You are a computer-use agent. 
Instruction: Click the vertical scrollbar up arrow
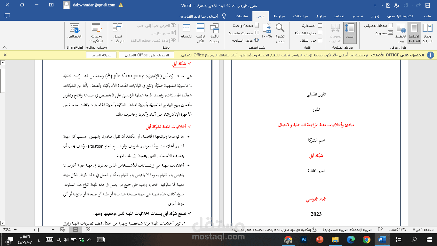click(3, 62)
